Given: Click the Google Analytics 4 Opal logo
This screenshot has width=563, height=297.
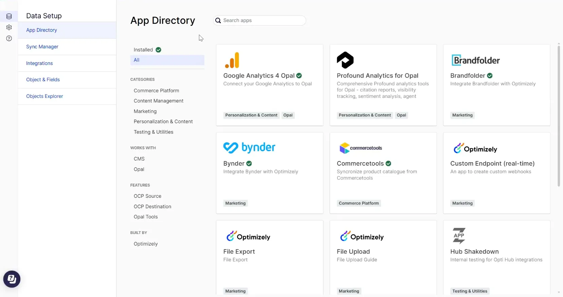Looking at the screenshot, I should (x=232, y=60).
